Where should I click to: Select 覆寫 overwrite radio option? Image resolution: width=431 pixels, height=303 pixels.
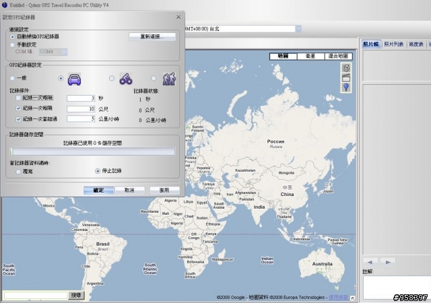coord(18,172)
